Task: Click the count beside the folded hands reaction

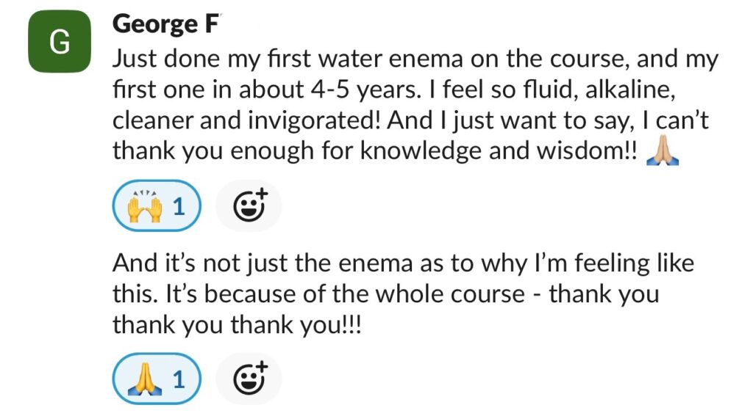Action: 179,380
